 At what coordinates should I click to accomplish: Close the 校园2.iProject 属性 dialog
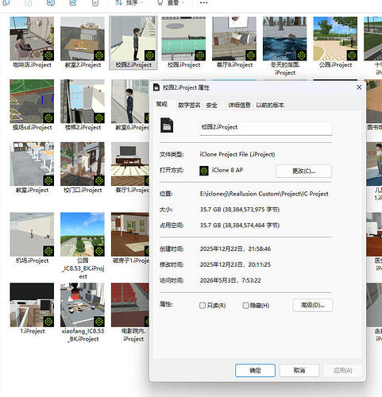359,87
